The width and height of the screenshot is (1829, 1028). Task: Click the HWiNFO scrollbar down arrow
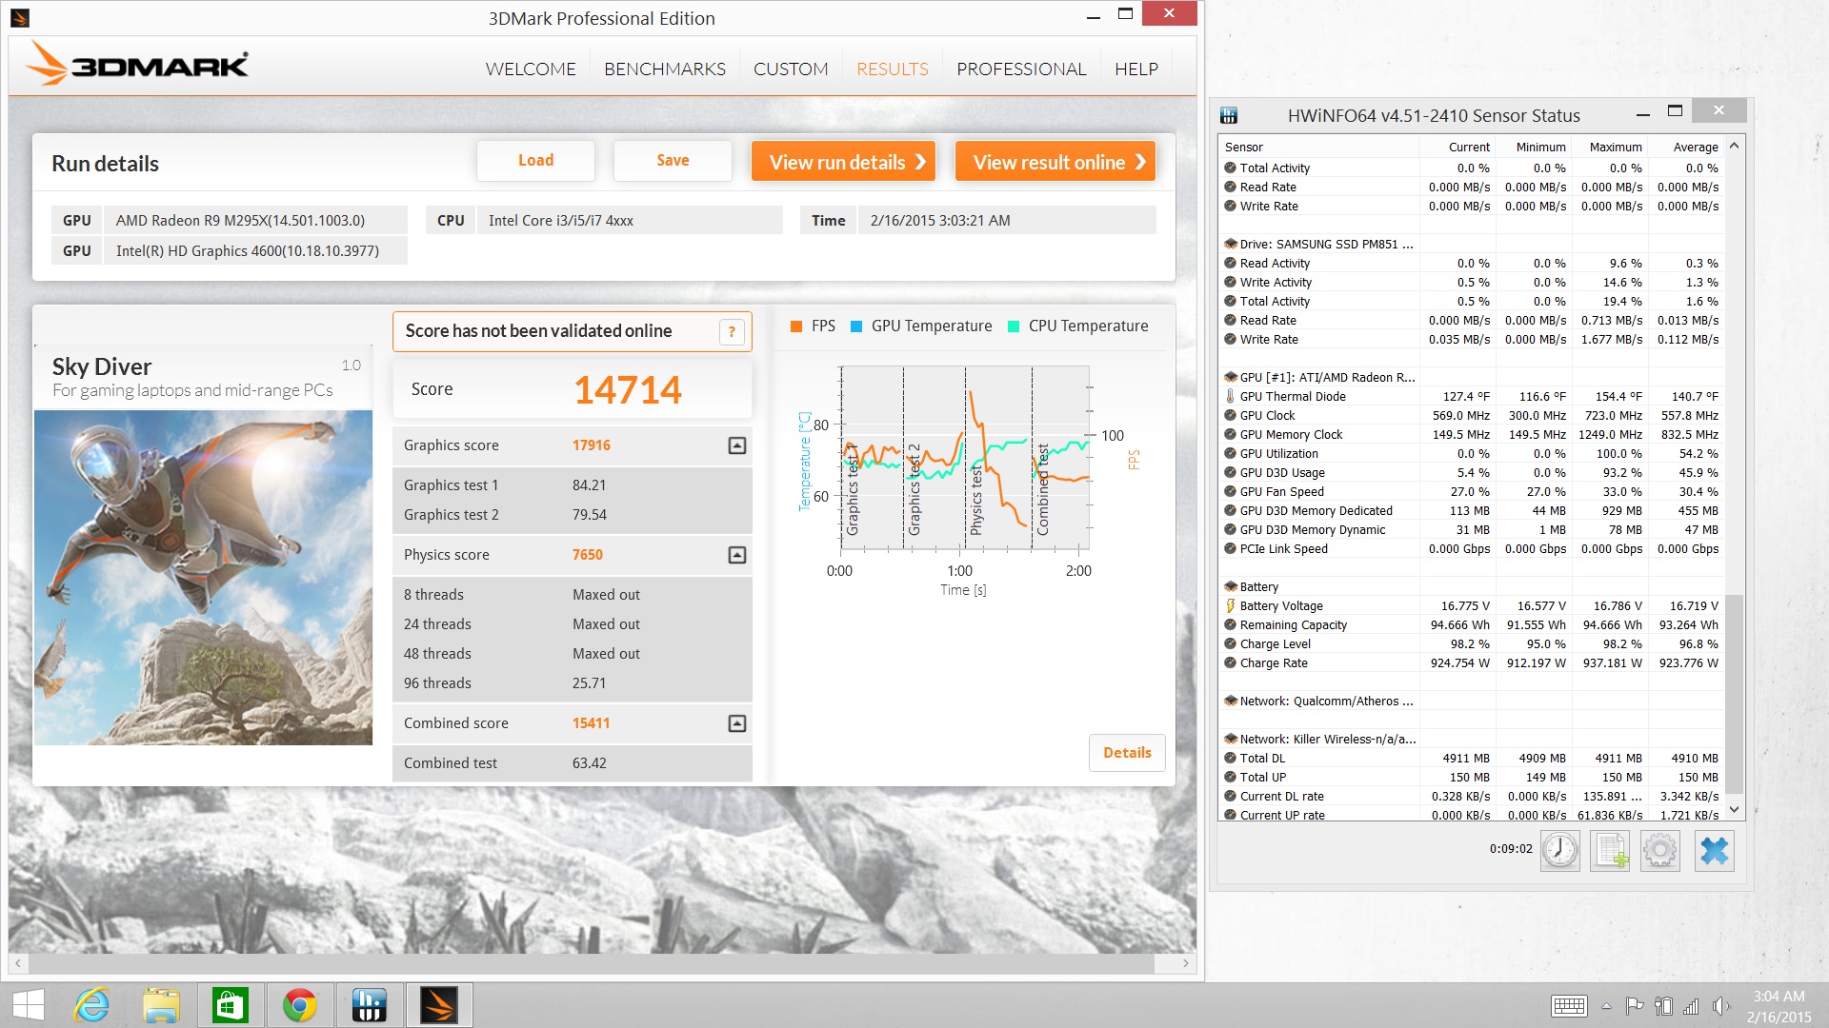pos(1734,809)
